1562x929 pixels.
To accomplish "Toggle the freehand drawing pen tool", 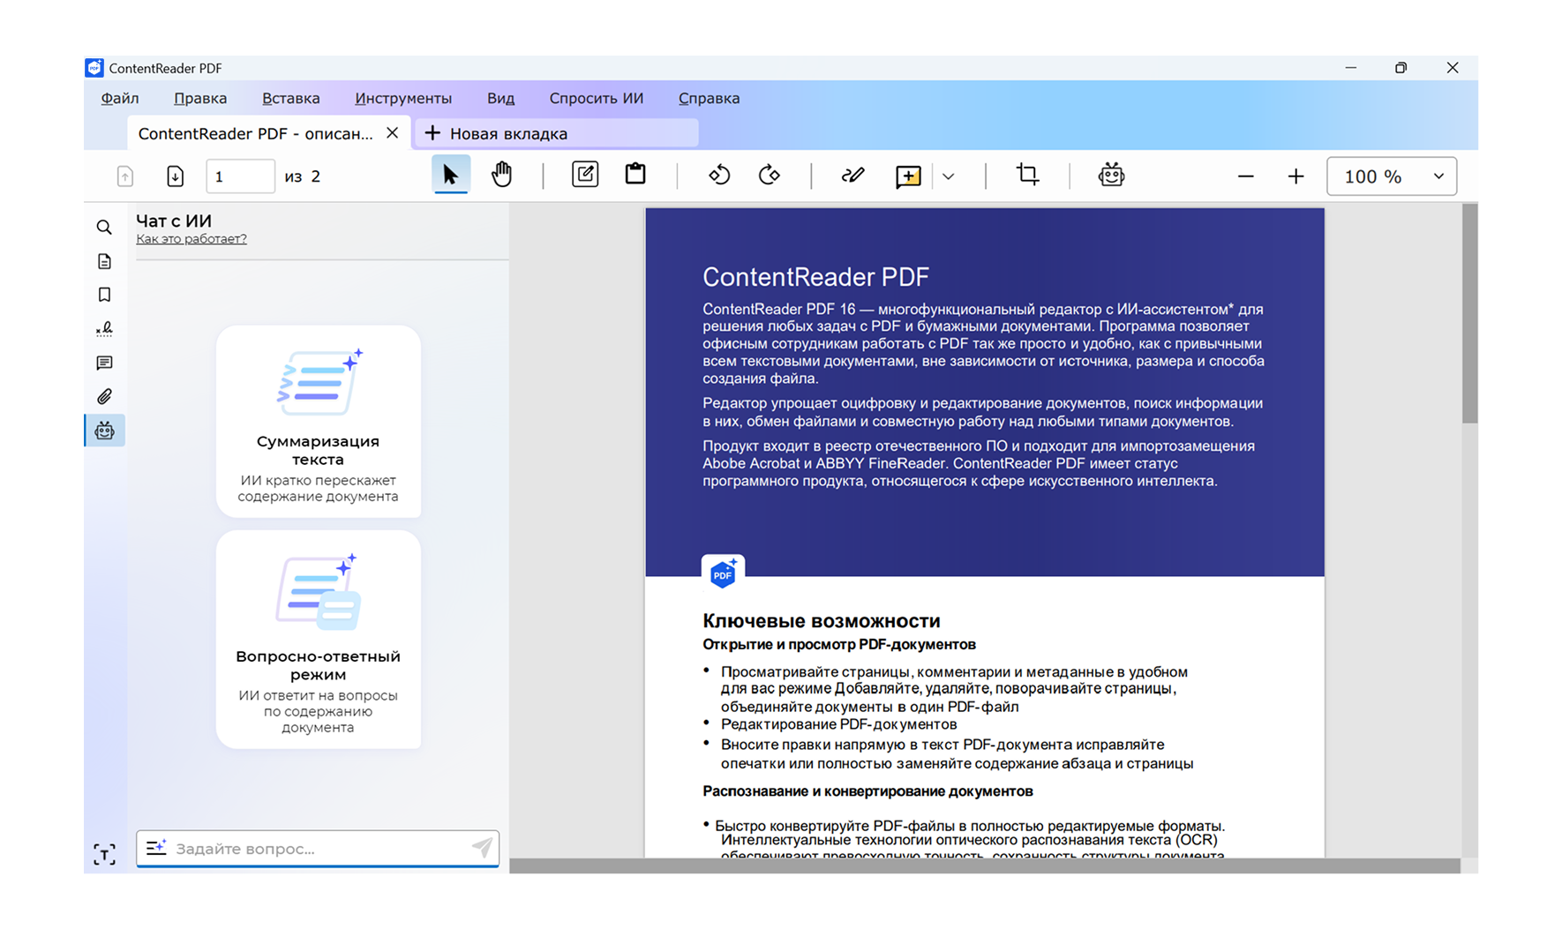I will point(852,175).
